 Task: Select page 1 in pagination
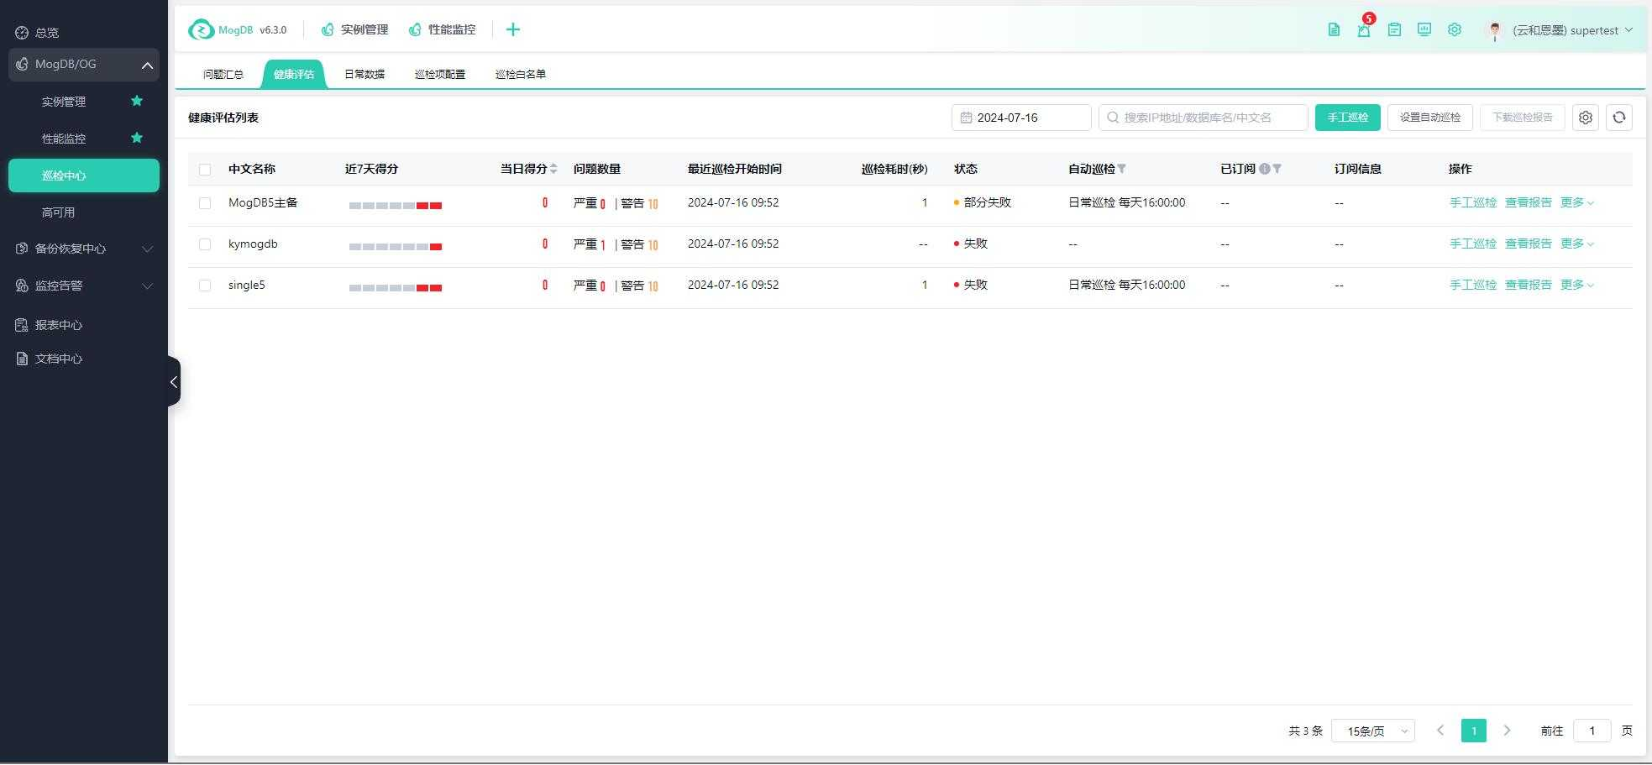click(x=1474, y=731)
